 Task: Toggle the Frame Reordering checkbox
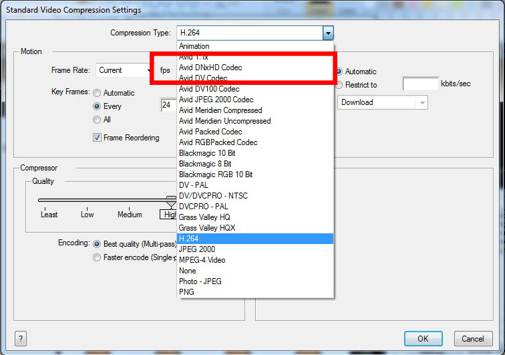[97, 138]
